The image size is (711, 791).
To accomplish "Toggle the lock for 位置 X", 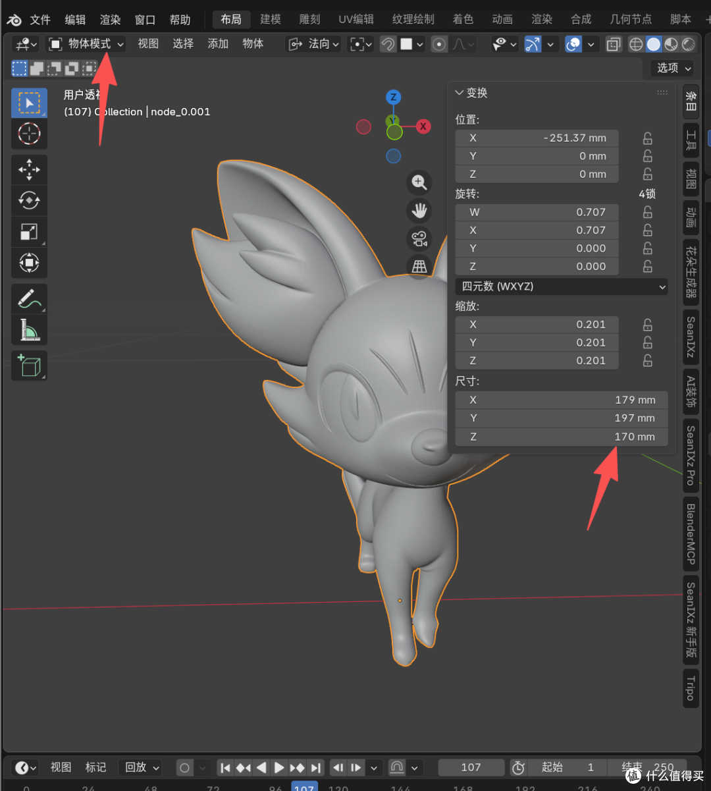I will (x=648, y=138).
